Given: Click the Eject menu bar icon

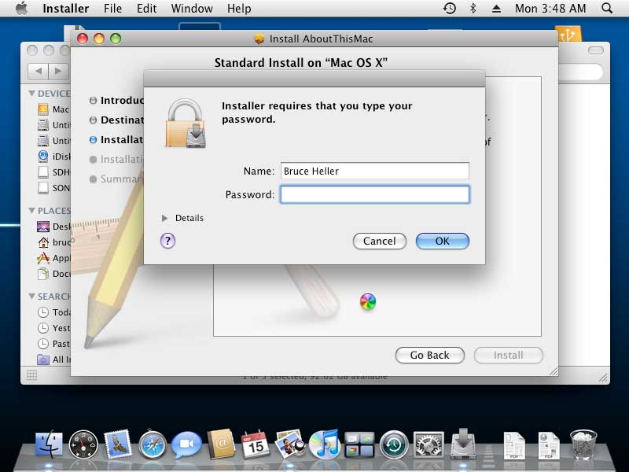Looking at the screenshot, I should tap(496, 9).
